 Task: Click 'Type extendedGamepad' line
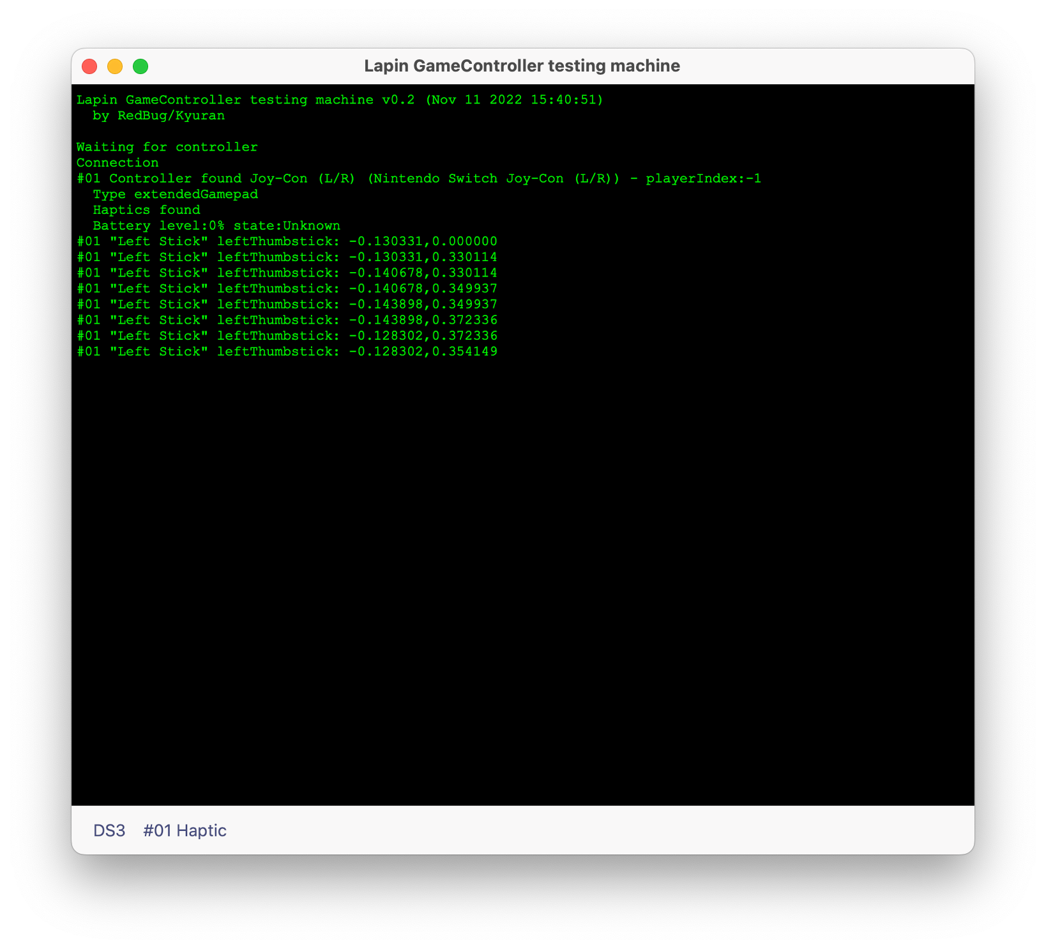(x=176, y=194)
